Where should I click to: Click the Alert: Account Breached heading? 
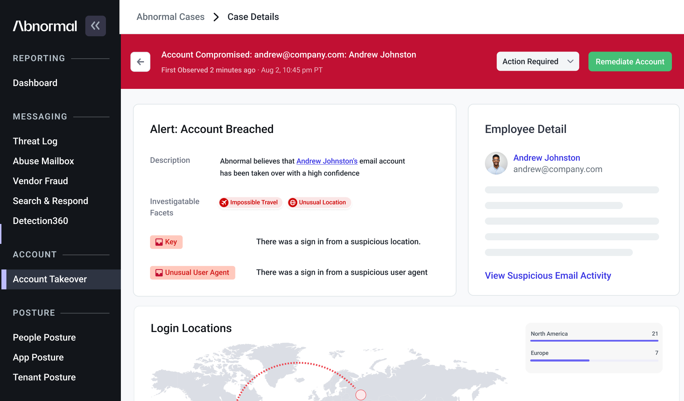tap(212, 129)
